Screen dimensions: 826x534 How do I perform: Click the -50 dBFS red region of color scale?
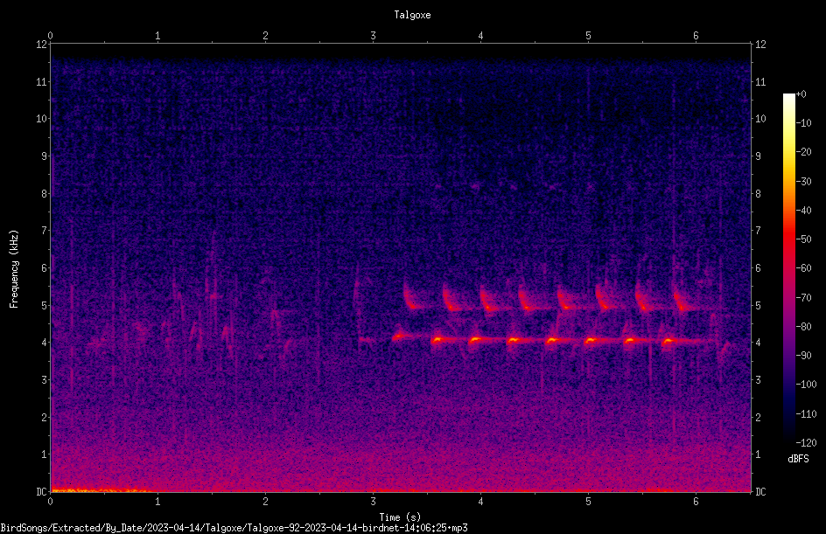click(788, 239)
